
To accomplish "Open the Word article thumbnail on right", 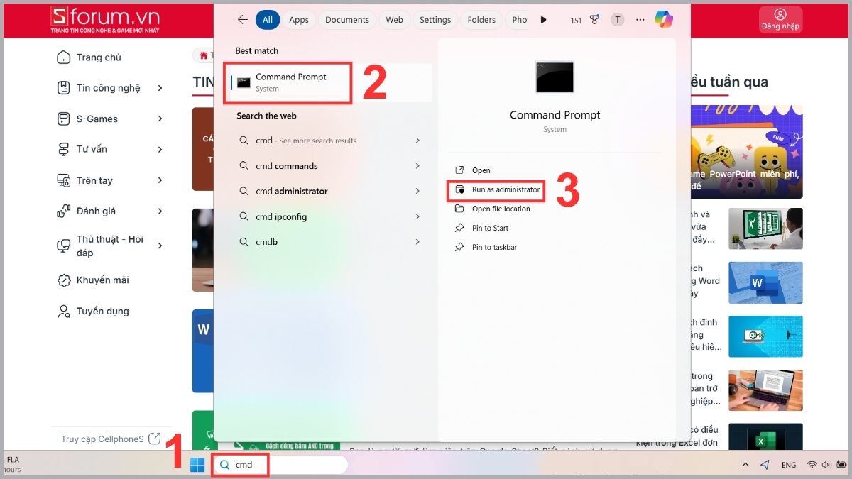I will tap(765, 282).
